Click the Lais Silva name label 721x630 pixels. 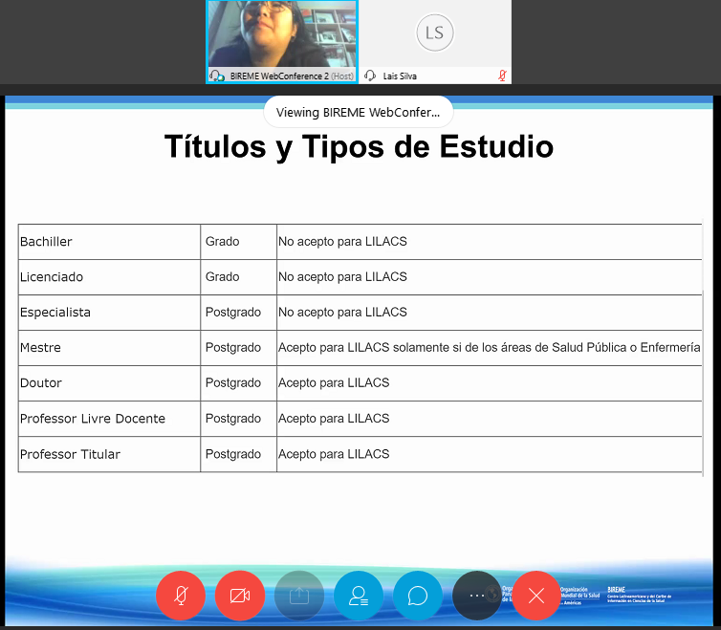tap(400, 76)
